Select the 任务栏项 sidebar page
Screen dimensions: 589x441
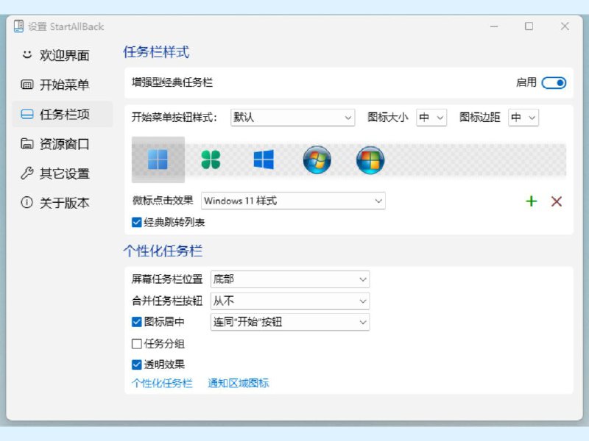pos(63,114)
